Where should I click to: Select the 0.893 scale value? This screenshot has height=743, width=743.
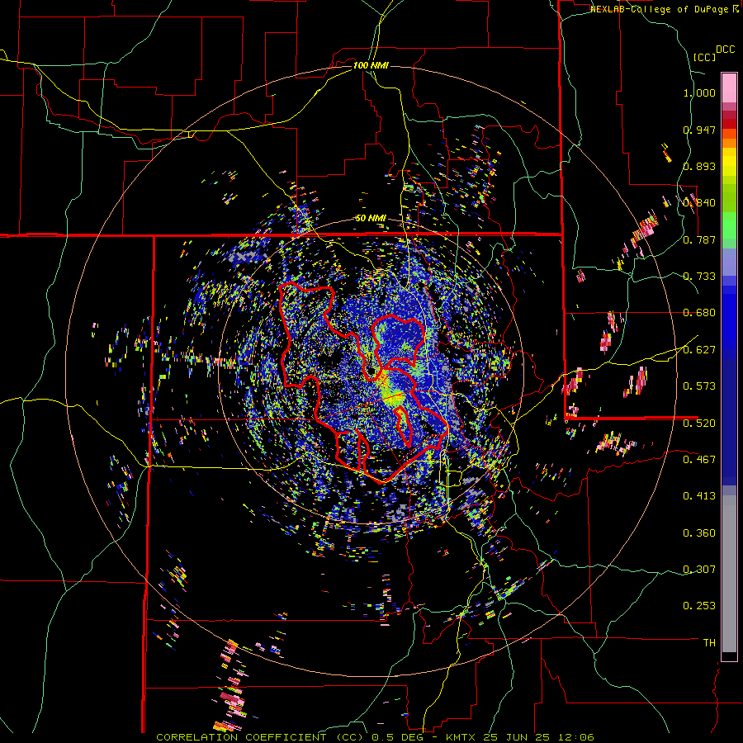(699, 166)
